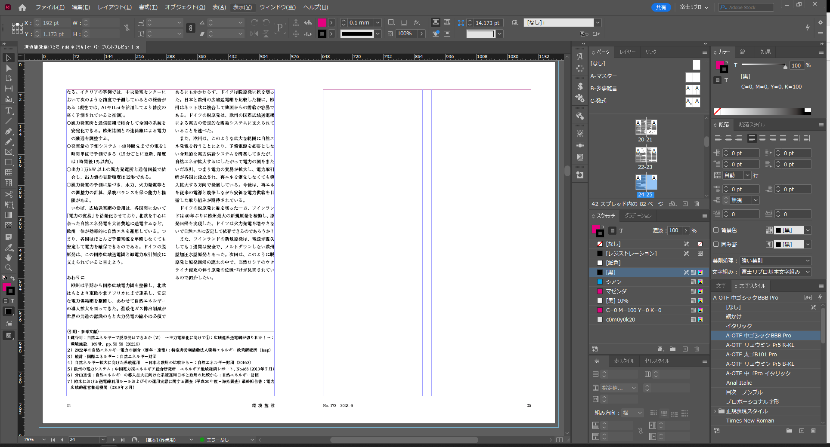Open the zoom level 75% dropdown

click(x=44, y=440)
